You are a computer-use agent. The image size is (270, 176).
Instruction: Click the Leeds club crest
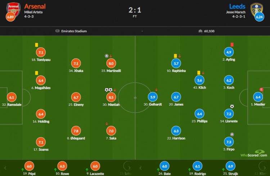pyautogui.click(x=257, y=9)
